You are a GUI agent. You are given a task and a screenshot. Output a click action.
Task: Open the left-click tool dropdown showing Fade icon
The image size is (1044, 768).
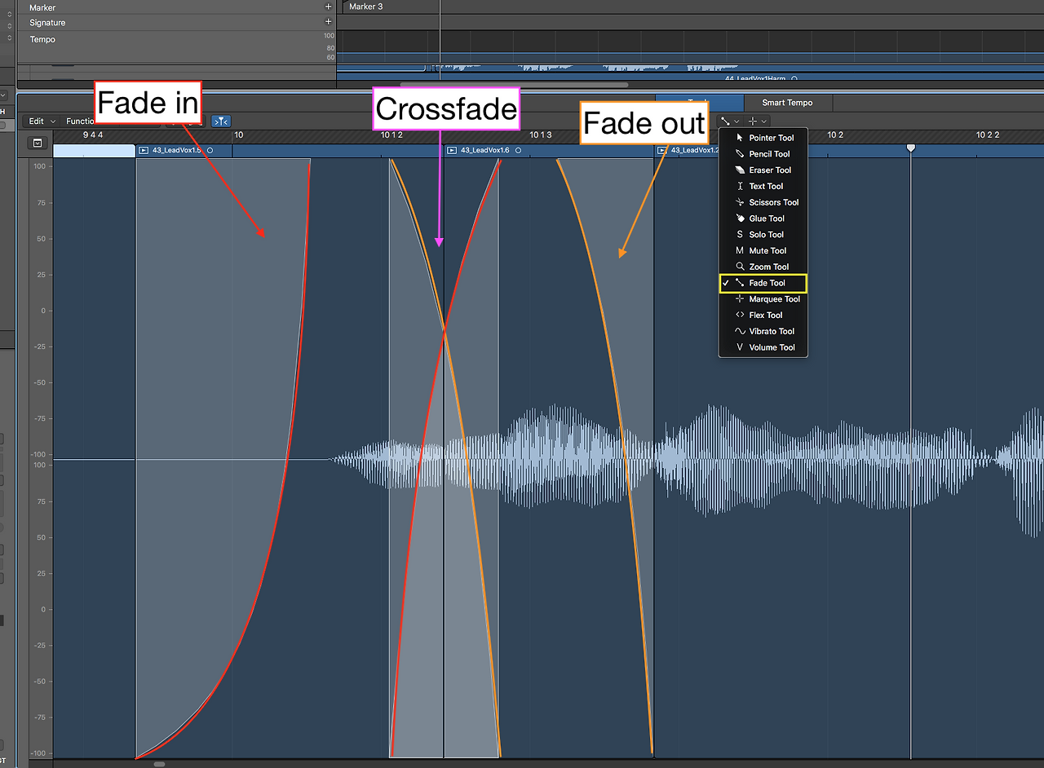point(729,121)
